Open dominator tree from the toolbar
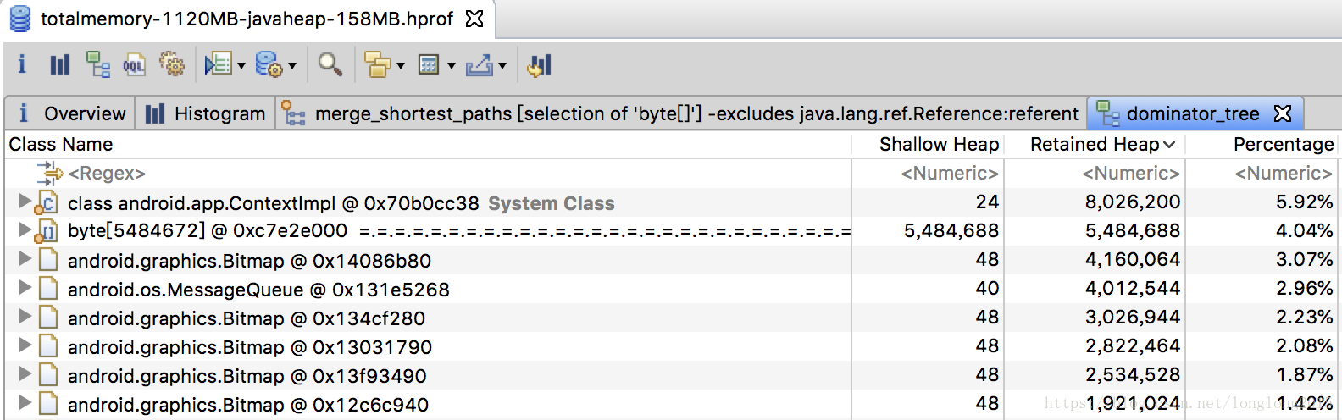 coord(97,64)
